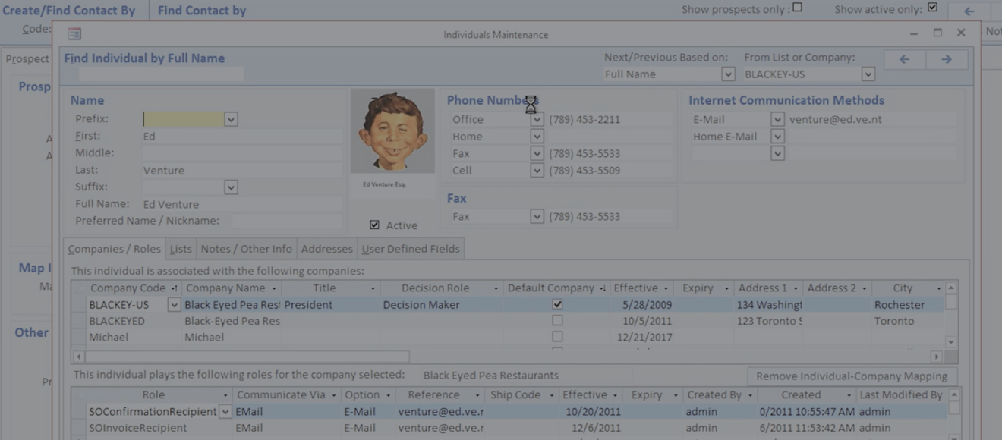Toggle Show prospects only checkbox
This screenshot has height=440, width=1002.
(797, 8)
